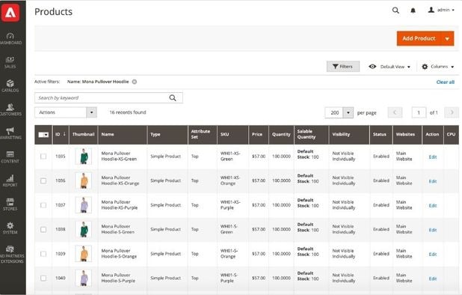
Task: Edit product Mona Pullover Hoodie-S-Green
Action: (433, 230)
